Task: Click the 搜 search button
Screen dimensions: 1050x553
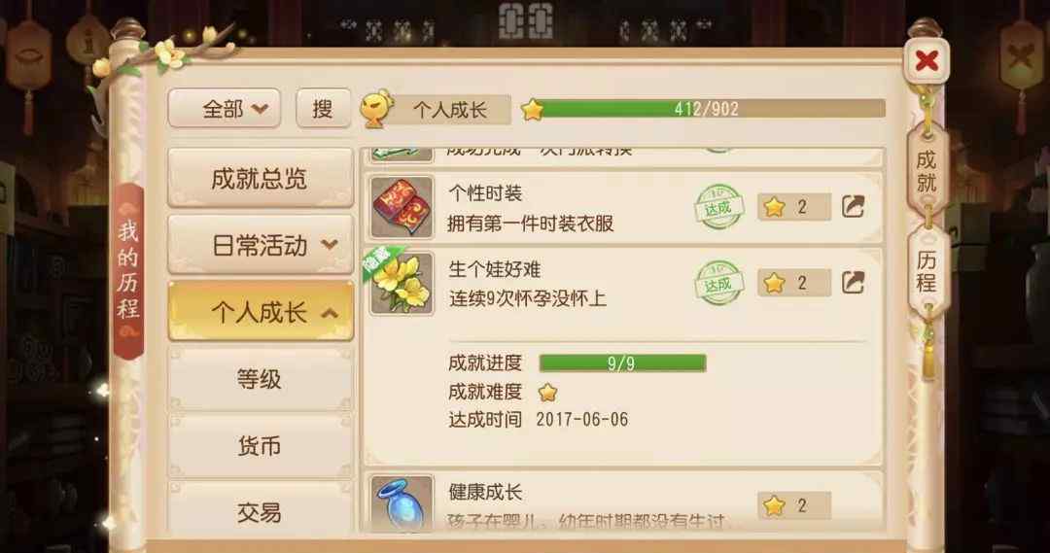Action: [x=324, y=109]
